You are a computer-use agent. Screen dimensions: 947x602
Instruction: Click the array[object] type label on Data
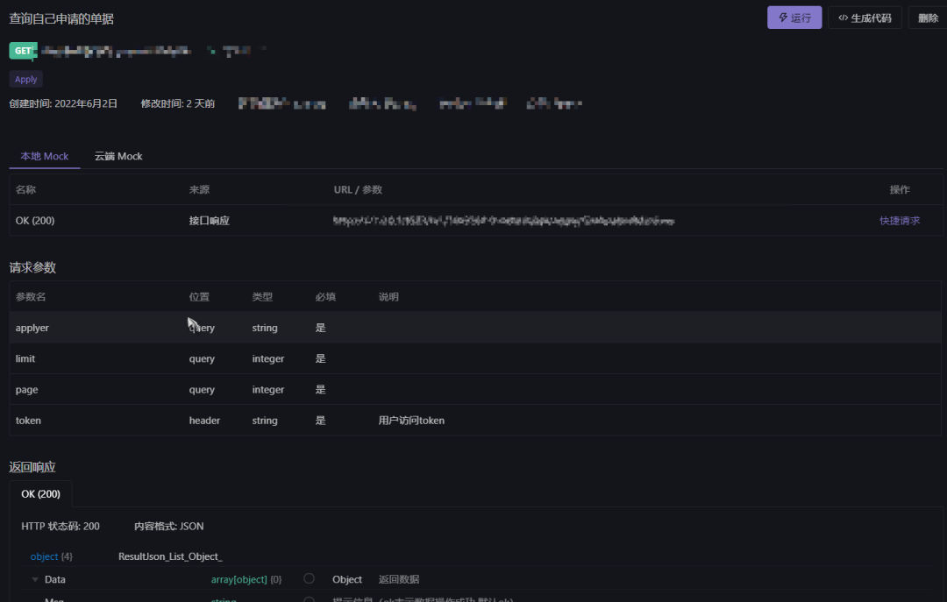pyautogui.click(x=237, y=578)
